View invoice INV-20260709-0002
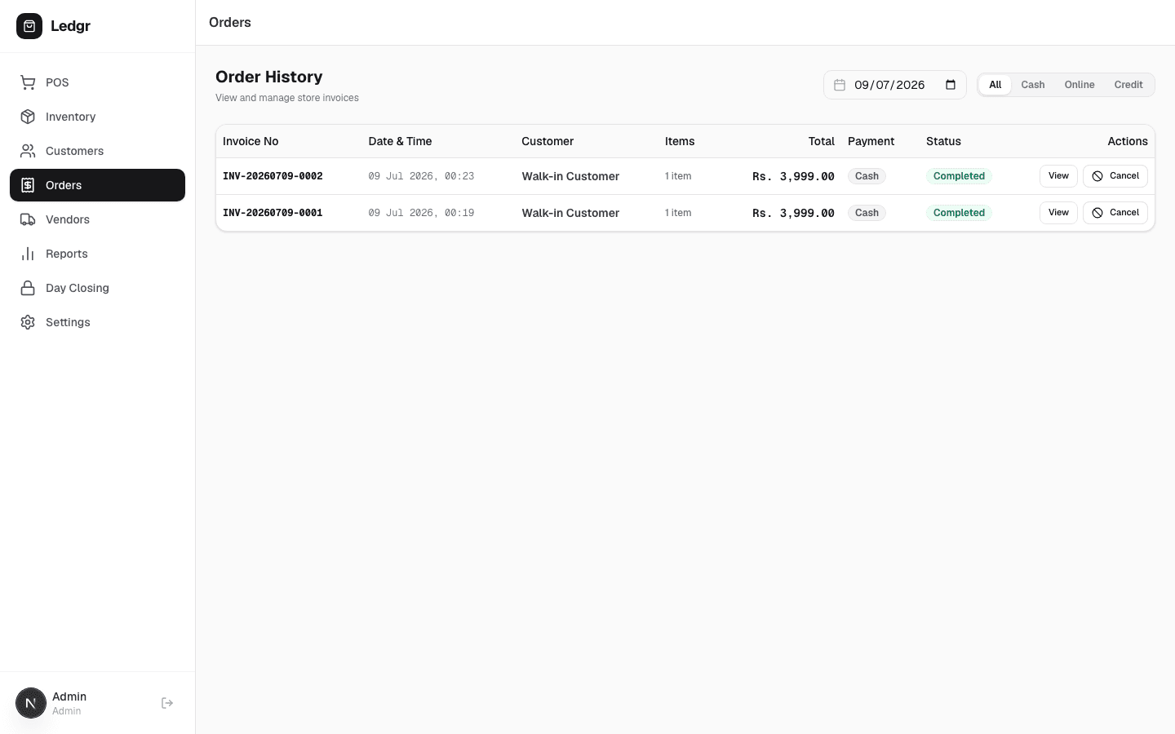This screenshot has height=734, width=1175. click(1058, 176)
